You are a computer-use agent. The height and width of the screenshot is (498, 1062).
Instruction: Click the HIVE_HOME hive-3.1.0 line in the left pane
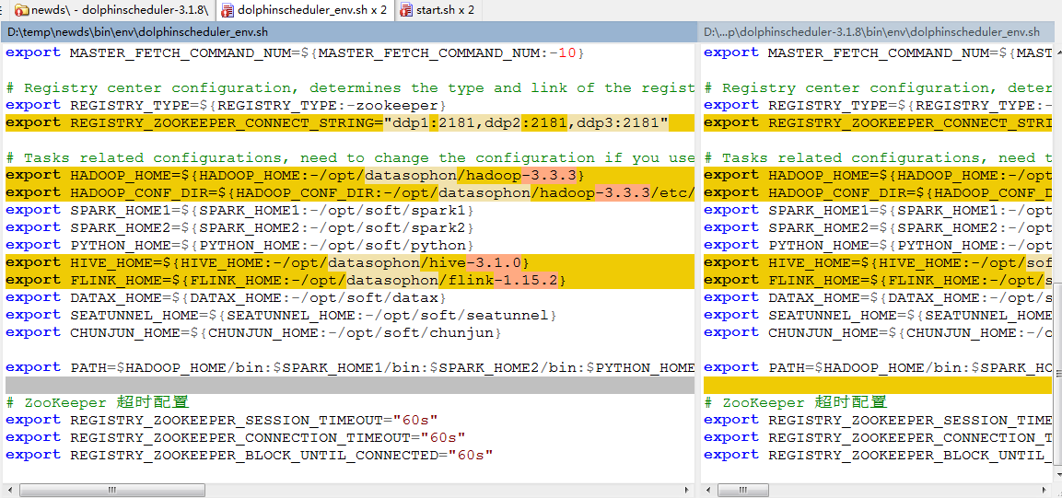(349, 262)
